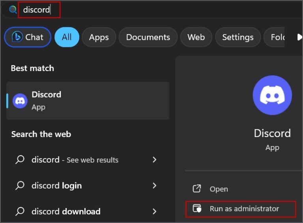Viewport: 303px width, 223px height.
Task: Click the 'Best match' heading
Action: coord(32,68)
